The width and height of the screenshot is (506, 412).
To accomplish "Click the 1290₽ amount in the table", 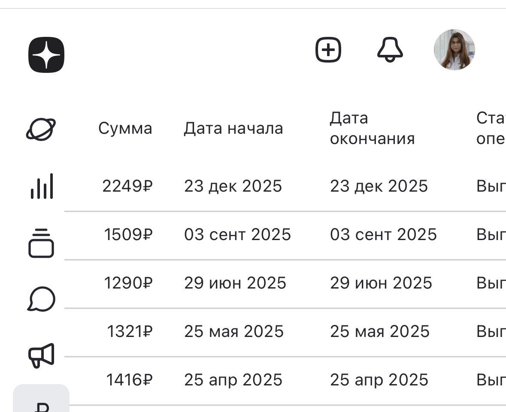I will [128, 283].
